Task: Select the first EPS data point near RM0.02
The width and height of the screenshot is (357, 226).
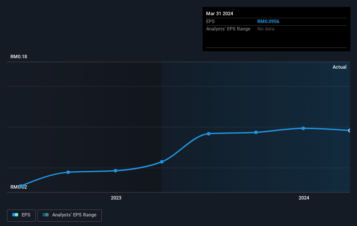Action: pyautogui.click(x=21, y=186)
